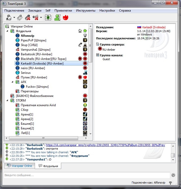
Task: Open the dropdown arrow next to Connect icon
Action: click(x=14, y=17)
